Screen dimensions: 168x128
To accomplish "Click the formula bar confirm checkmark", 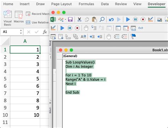I will pyautogui.click(x=37, y=32).
